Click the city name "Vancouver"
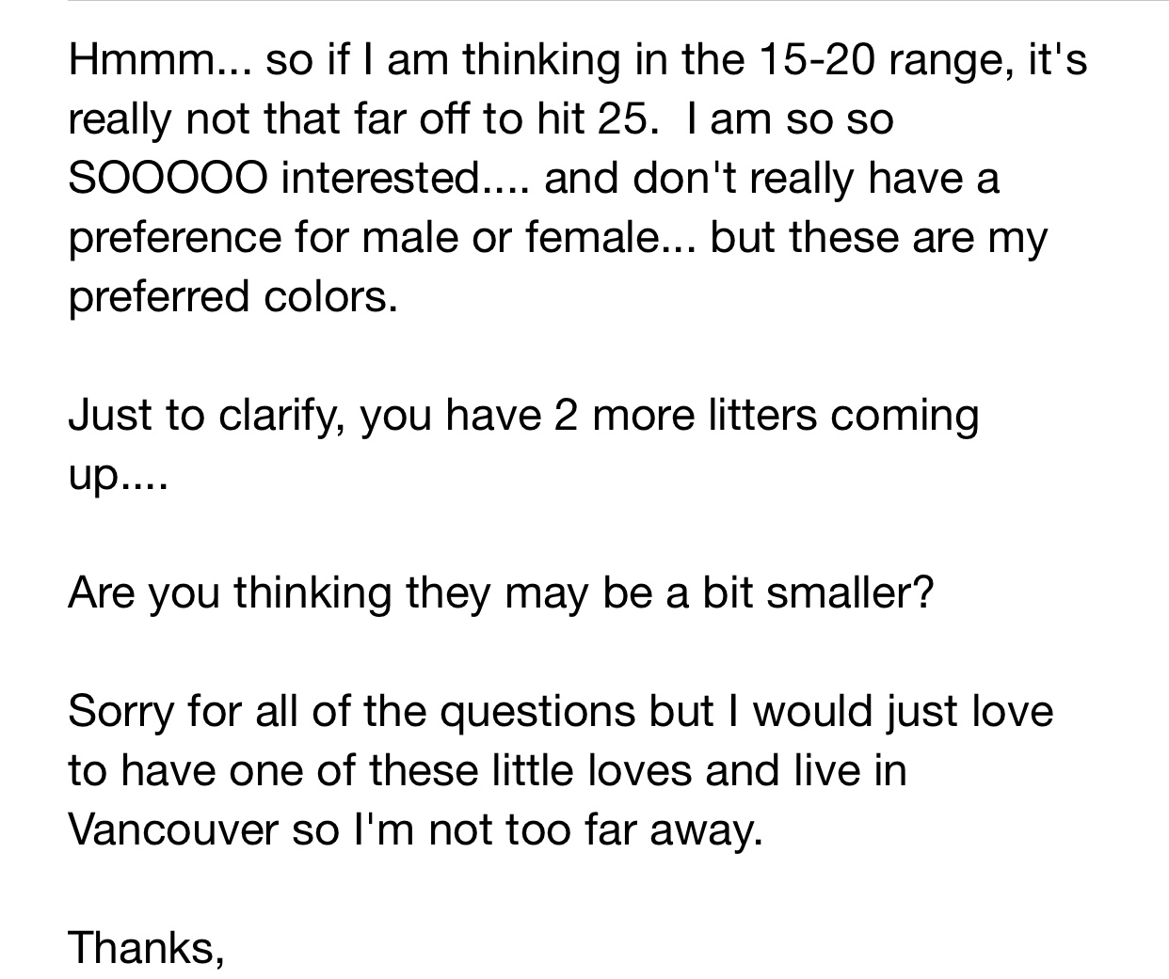The width and height of the screenshot is (1169, 979). click(x=173, y=829)
